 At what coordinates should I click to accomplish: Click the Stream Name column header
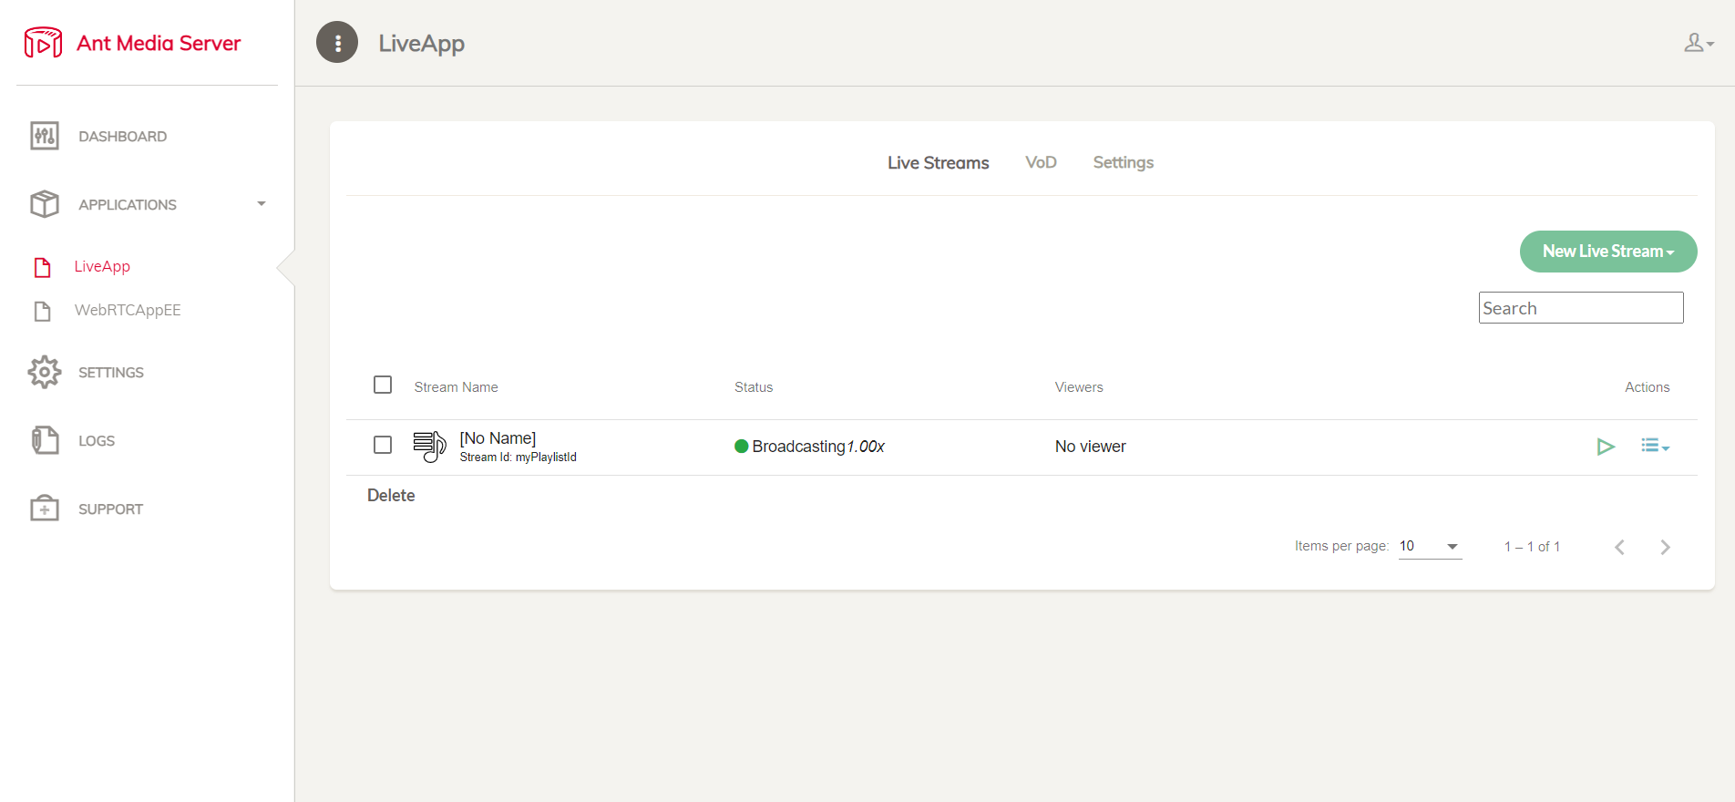[x=456, y=387]
